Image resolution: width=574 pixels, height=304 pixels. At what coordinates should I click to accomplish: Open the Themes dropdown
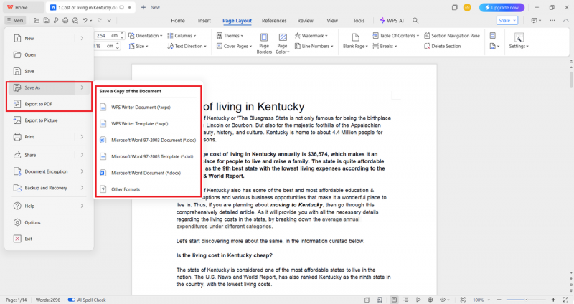230,35
